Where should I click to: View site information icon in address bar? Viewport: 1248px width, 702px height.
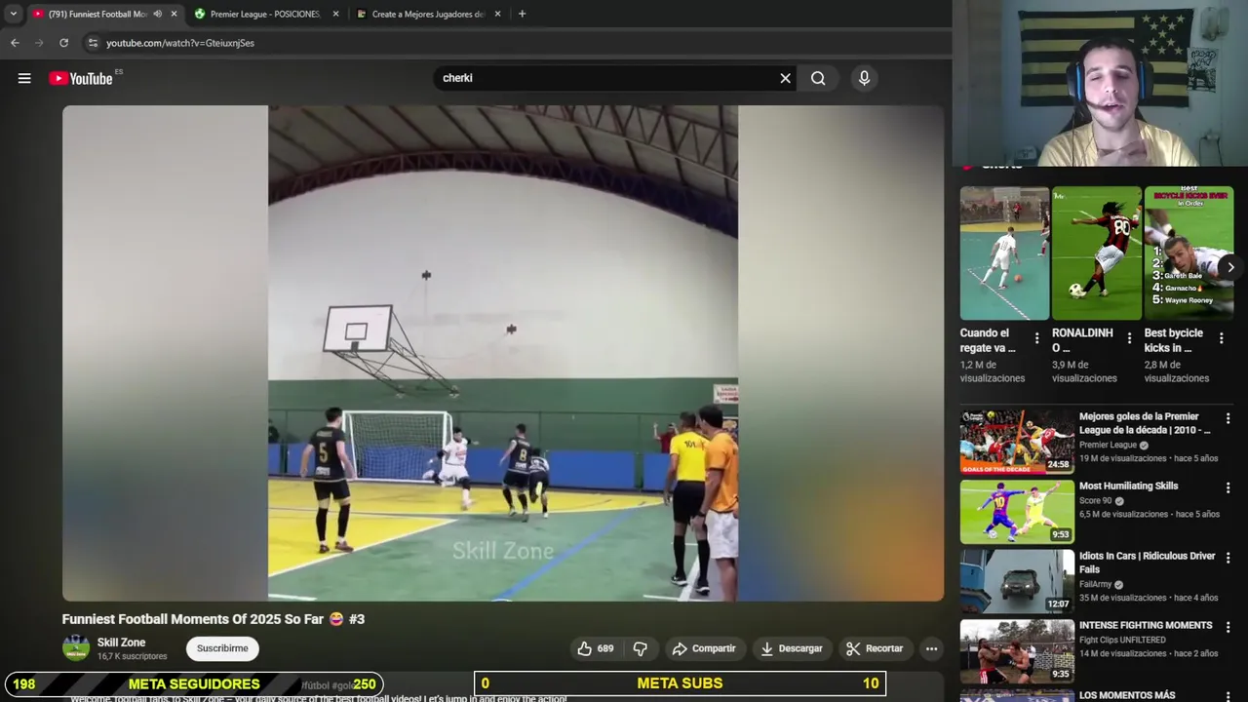coord(93,43)
